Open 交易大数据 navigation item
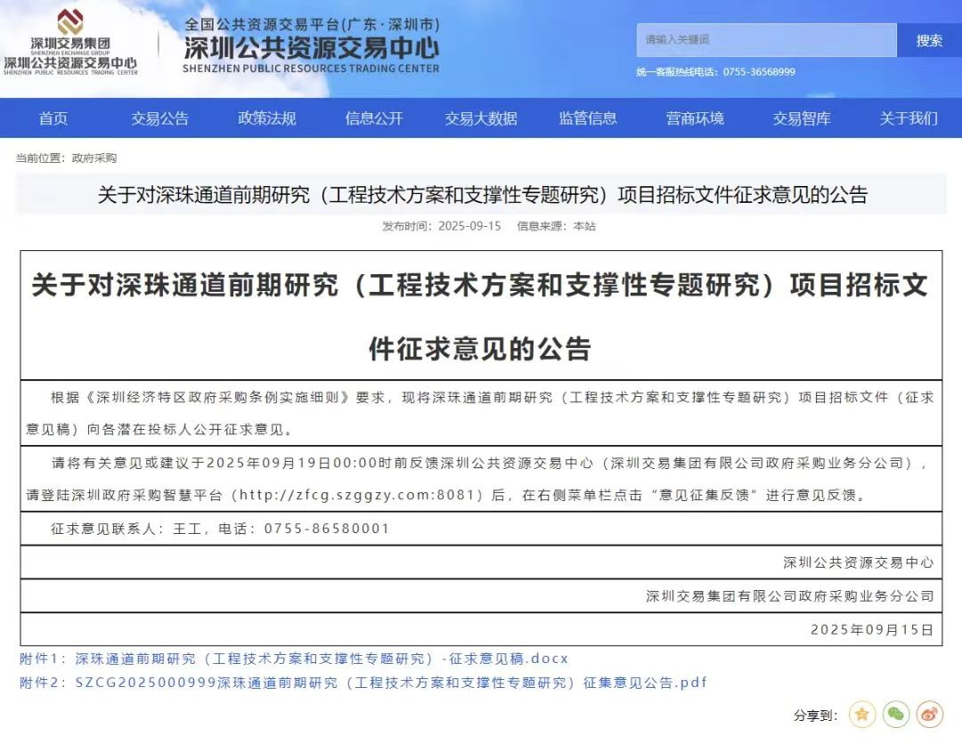This screenshot has height=744, width=962. (481, 118)
